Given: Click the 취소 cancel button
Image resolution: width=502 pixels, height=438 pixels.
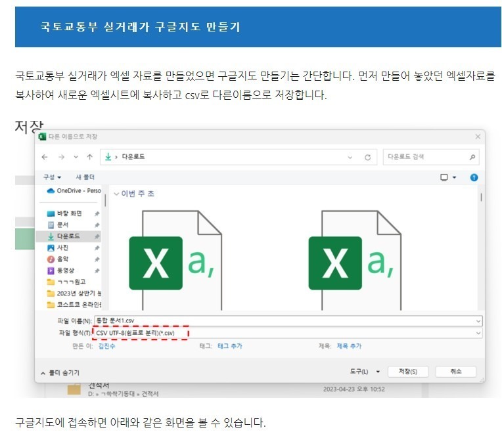Looking at the screenshot, I should tap(455, 372).
